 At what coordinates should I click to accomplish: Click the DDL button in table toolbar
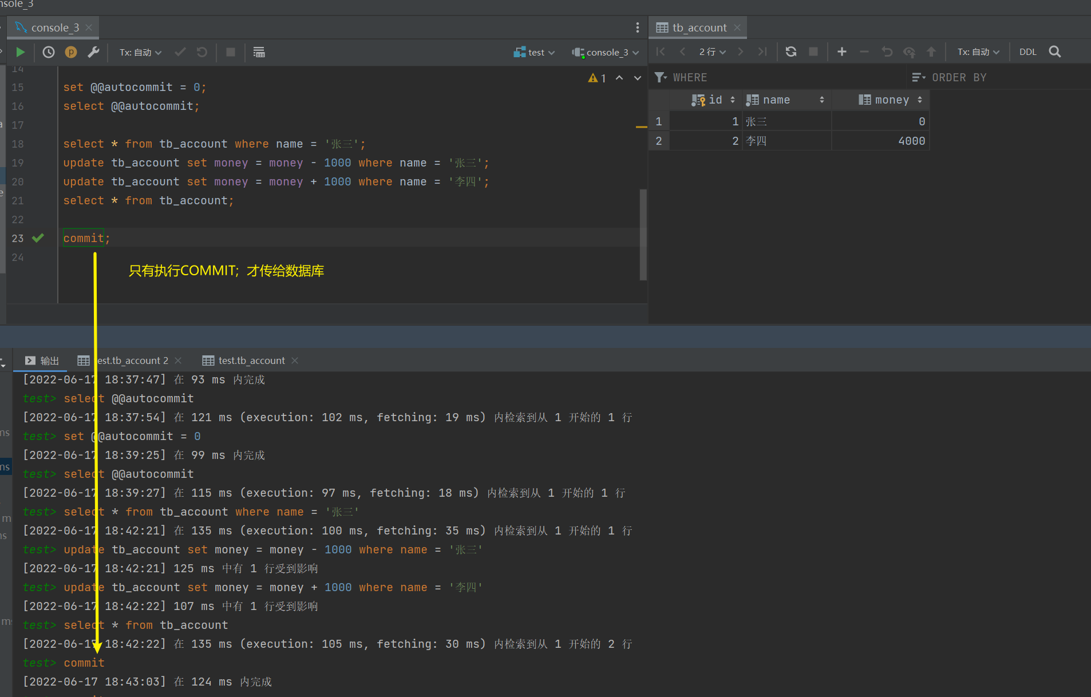[1027, 52]
